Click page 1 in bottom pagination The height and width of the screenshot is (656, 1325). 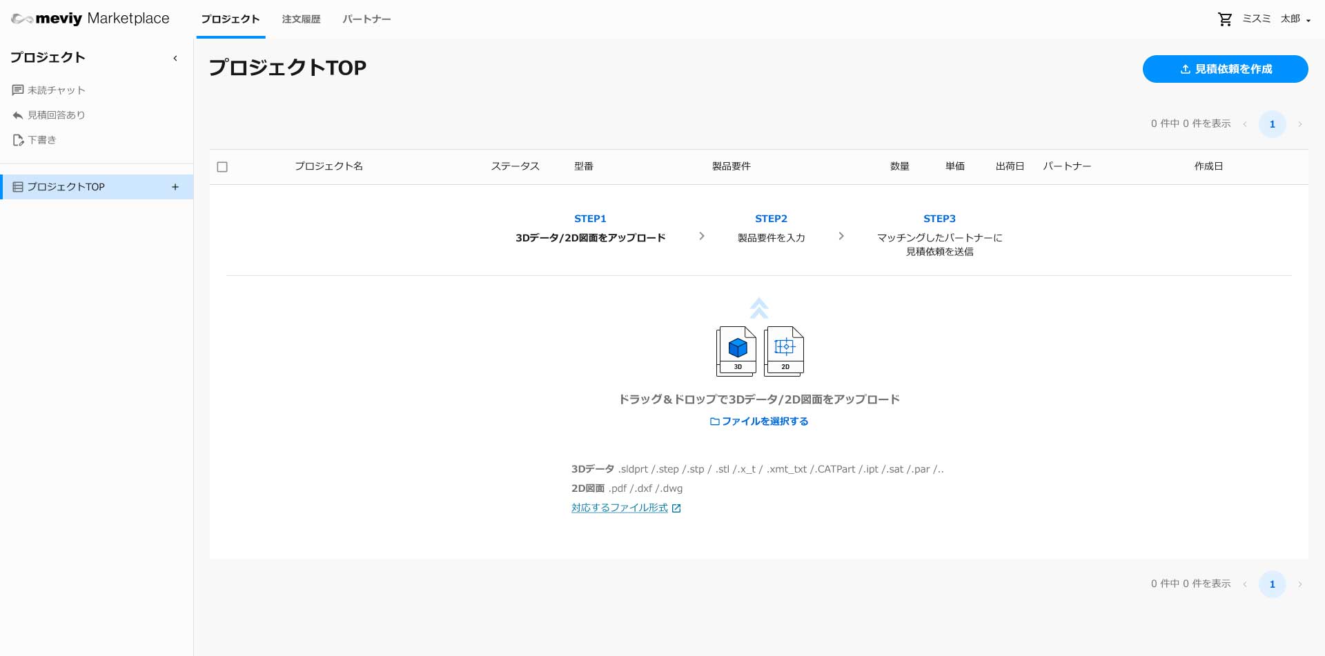tap(1273, 584)
